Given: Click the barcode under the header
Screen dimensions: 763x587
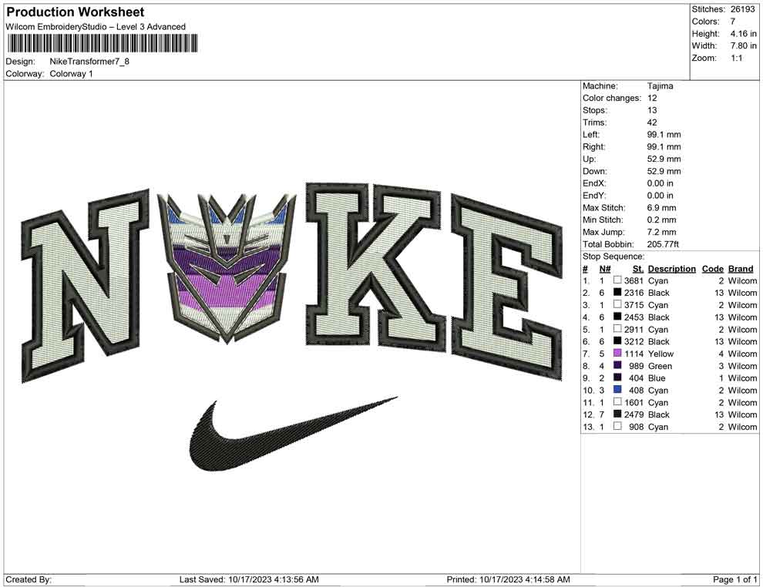Looking at the screenshot, I should (x=103, y=43).
